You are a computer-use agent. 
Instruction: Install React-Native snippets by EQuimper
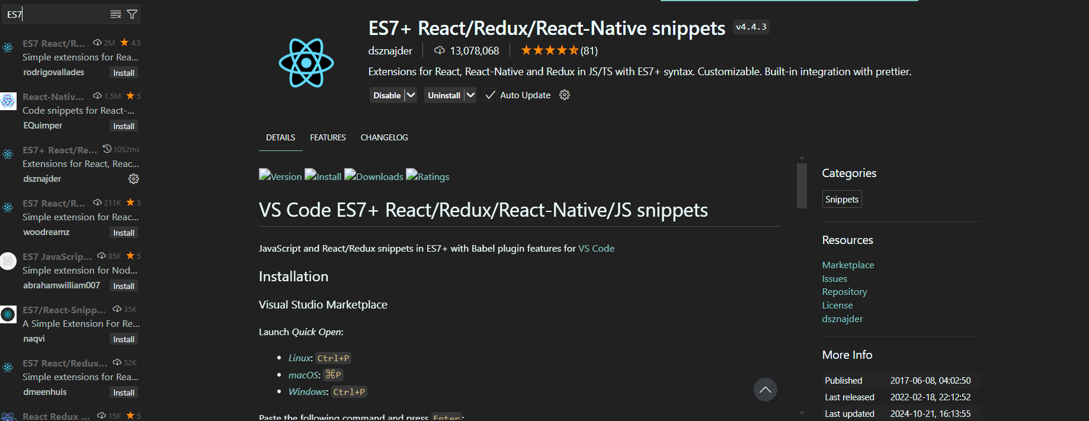click(x=124, y=126)
